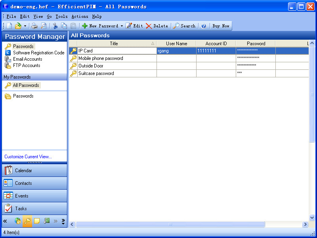Viewport: 317px width, 238px height.
Task: Open the Tools menu
Action: click(x=62, y=16)
